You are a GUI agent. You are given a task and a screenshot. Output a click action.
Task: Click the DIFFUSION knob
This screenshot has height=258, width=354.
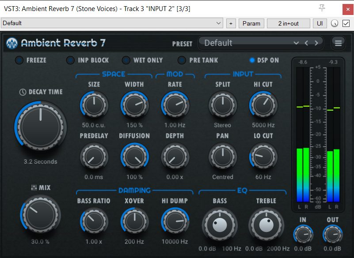pos(134,157)
